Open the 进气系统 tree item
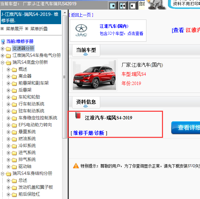Screen dimensions: 200x199 click(27, 152)
